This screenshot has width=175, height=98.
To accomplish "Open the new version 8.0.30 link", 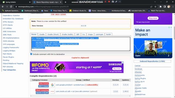I will pyautogui.click(x=84, y=26).
